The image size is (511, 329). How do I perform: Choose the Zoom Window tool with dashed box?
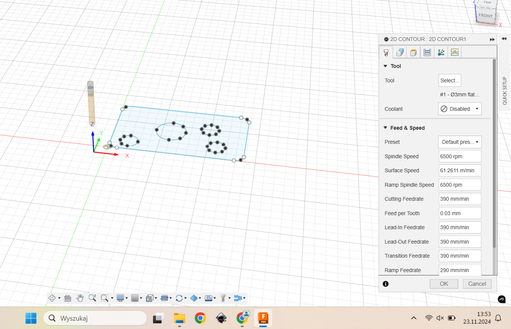tap(105, 298)
